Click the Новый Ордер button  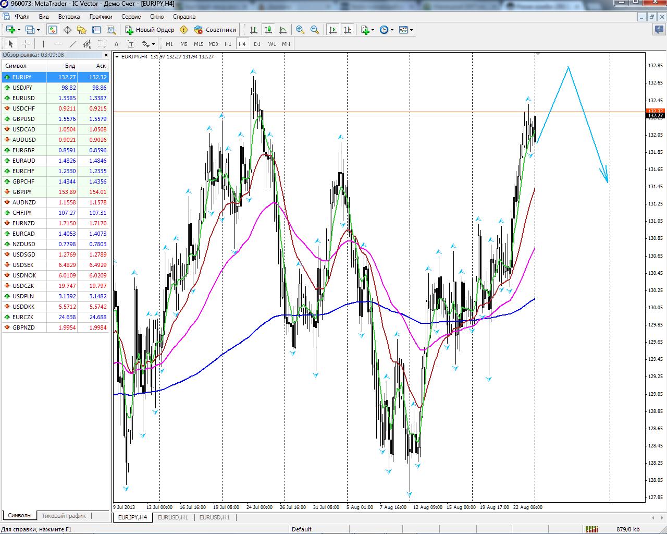coord(150,30)
